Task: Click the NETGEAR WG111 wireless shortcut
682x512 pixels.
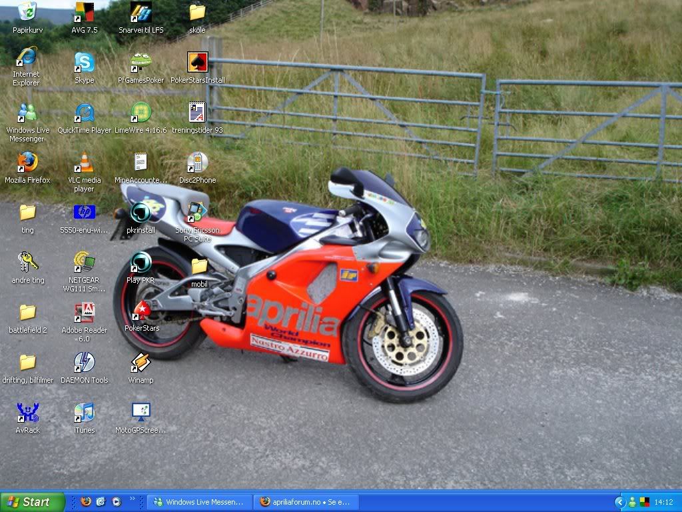Action: point(84,262)
